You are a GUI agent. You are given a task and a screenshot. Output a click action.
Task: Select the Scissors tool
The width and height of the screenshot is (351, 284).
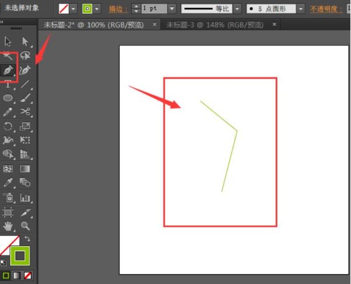coord(25,112)
